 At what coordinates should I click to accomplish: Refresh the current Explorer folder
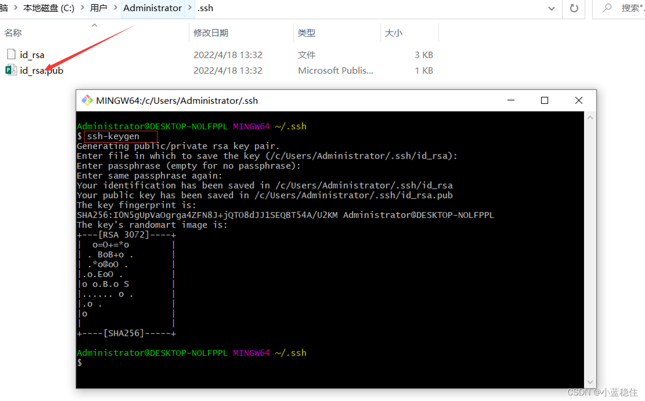point(574,8)
